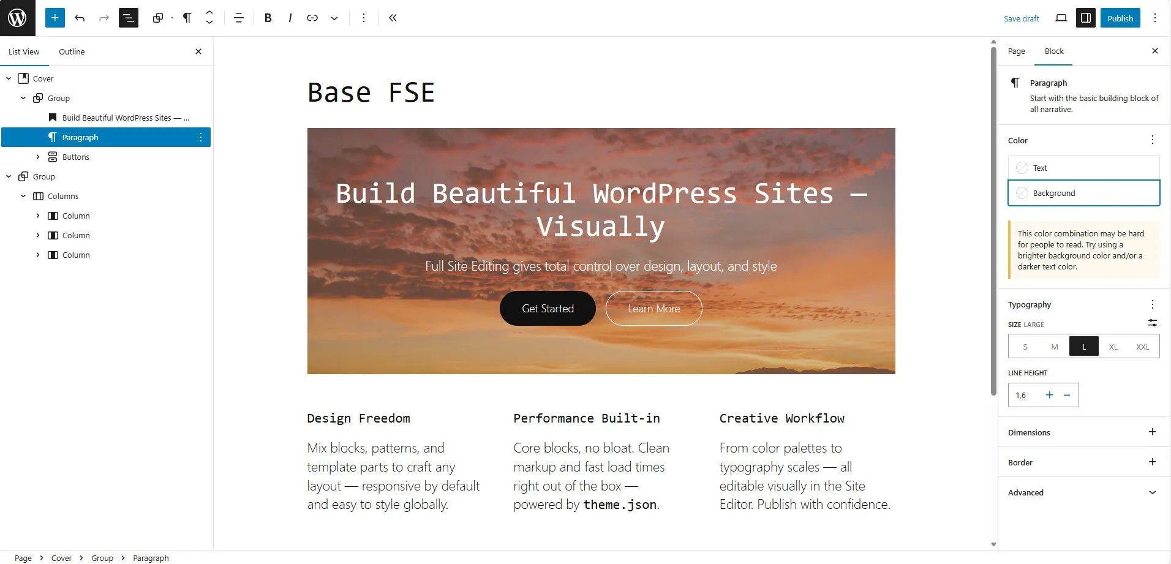Screen dimensions: 1171x564
Task: Expand the Buttons block in List View
Action: coord(37,157)
